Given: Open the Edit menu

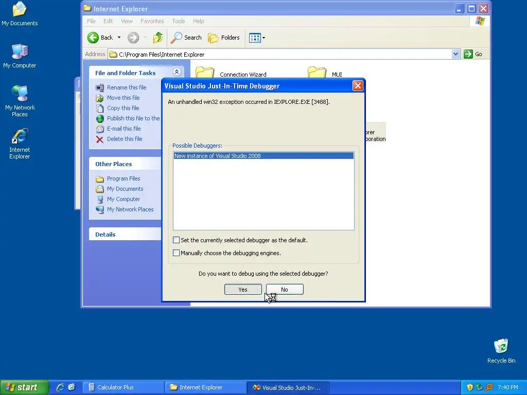Looking at the screenshot, I should click(108, 21).
